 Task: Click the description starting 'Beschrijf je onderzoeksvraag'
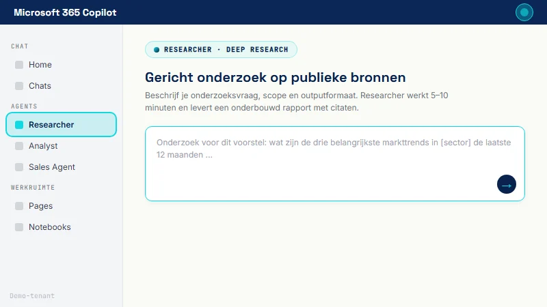(x=297, y=102)
